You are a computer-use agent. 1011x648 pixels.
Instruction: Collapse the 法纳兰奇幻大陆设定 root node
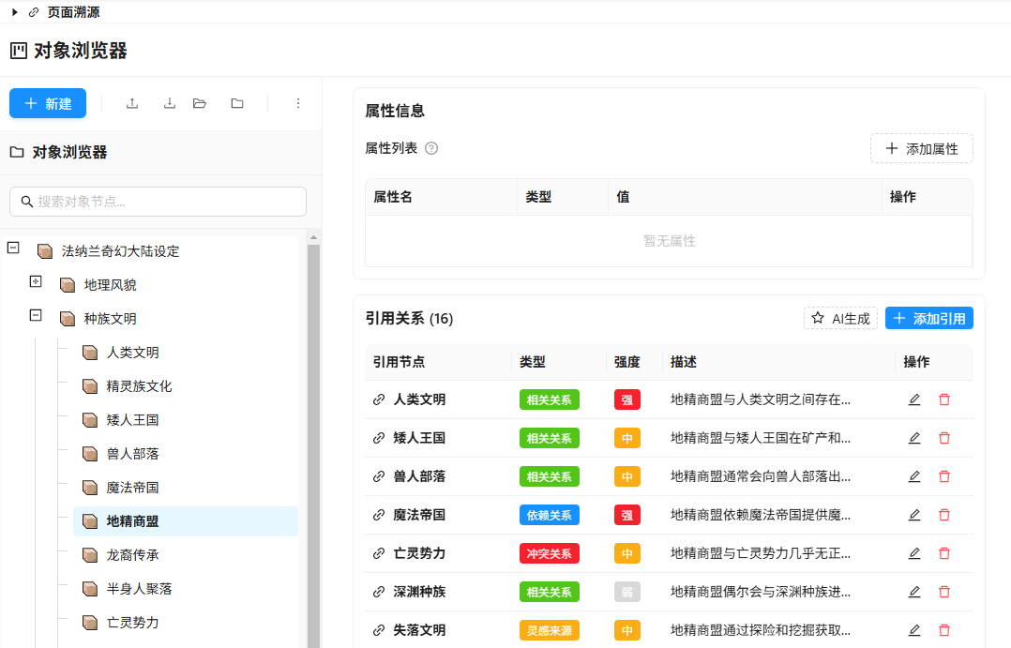pyautogui.click(x=13, y=249)
